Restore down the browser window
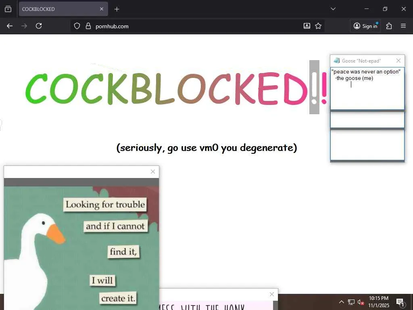 pos(385,9)
